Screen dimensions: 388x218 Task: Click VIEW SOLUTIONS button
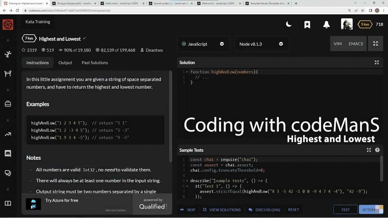coord(222,210)
